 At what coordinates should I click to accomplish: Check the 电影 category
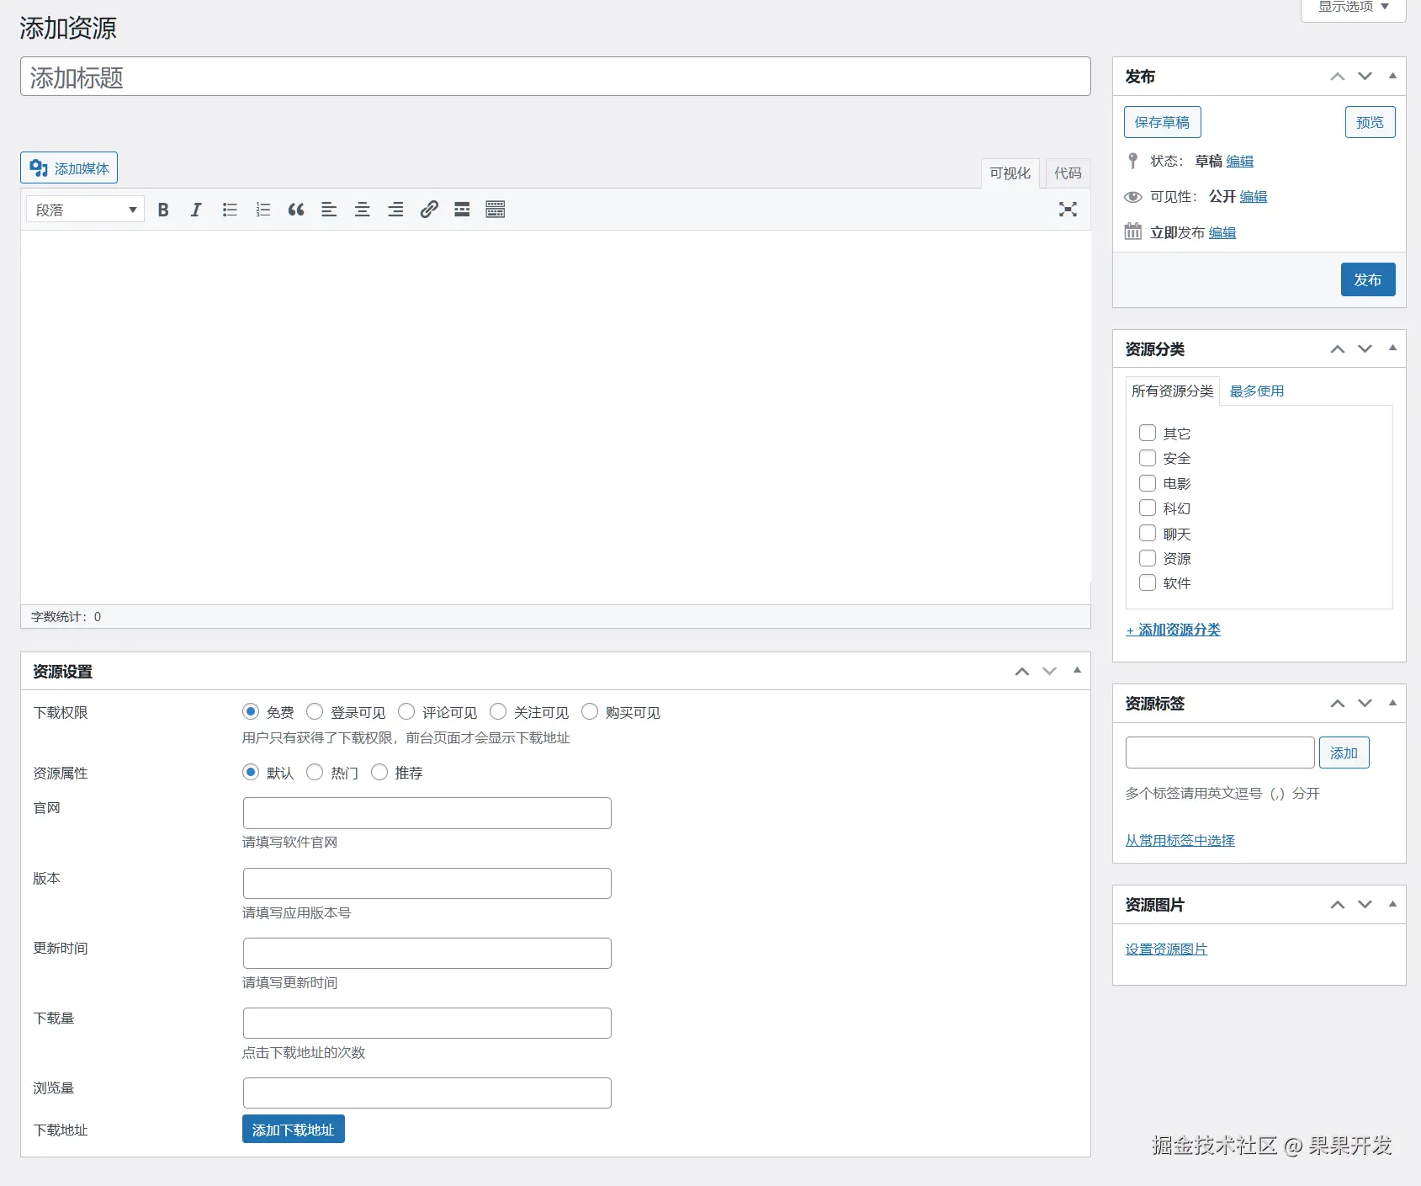(1148, 483)
